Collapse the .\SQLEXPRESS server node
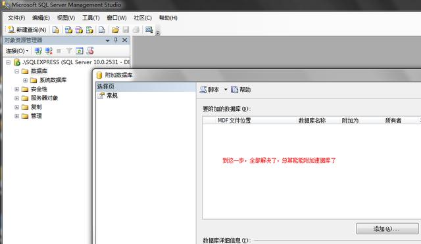Screen dimensions: 421x244 9,62
